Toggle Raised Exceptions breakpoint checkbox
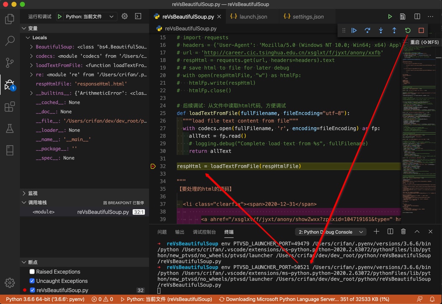442x304 pixels. click(32, 272)
